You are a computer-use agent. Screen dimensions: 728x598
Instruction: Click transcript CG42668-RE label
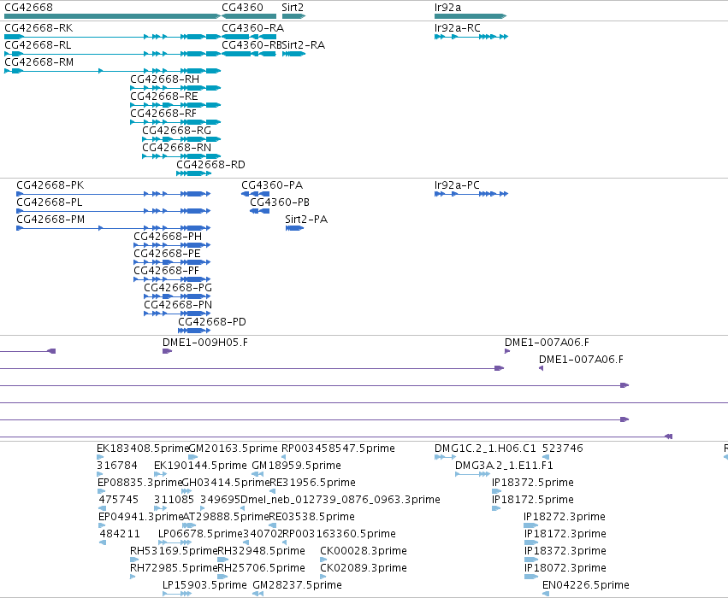tap(164, 97)
